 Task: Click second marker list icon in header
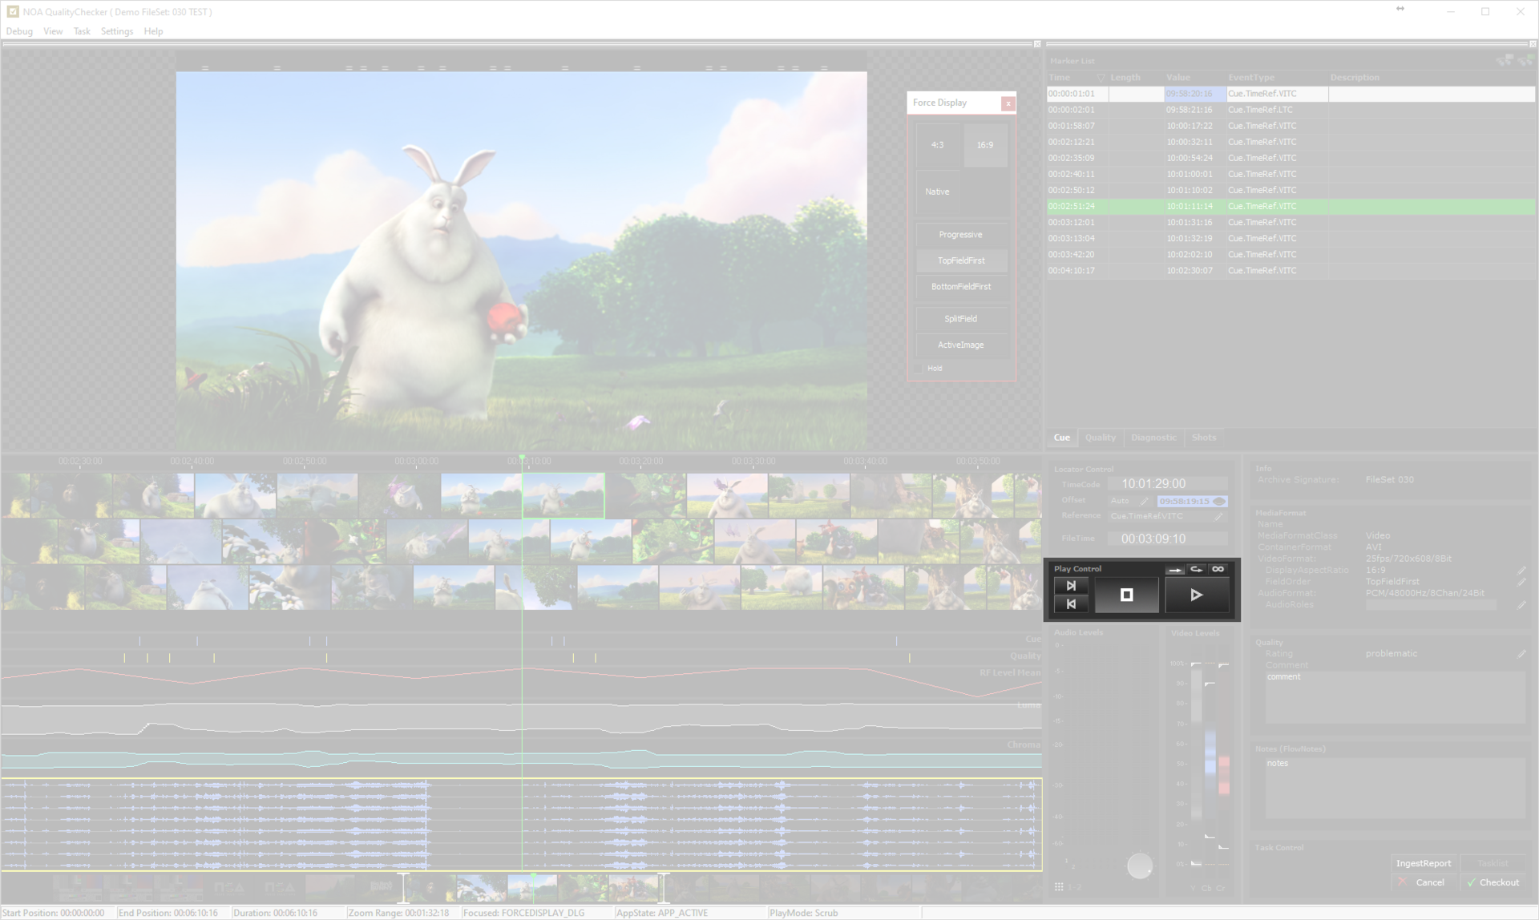[1525, 60]
